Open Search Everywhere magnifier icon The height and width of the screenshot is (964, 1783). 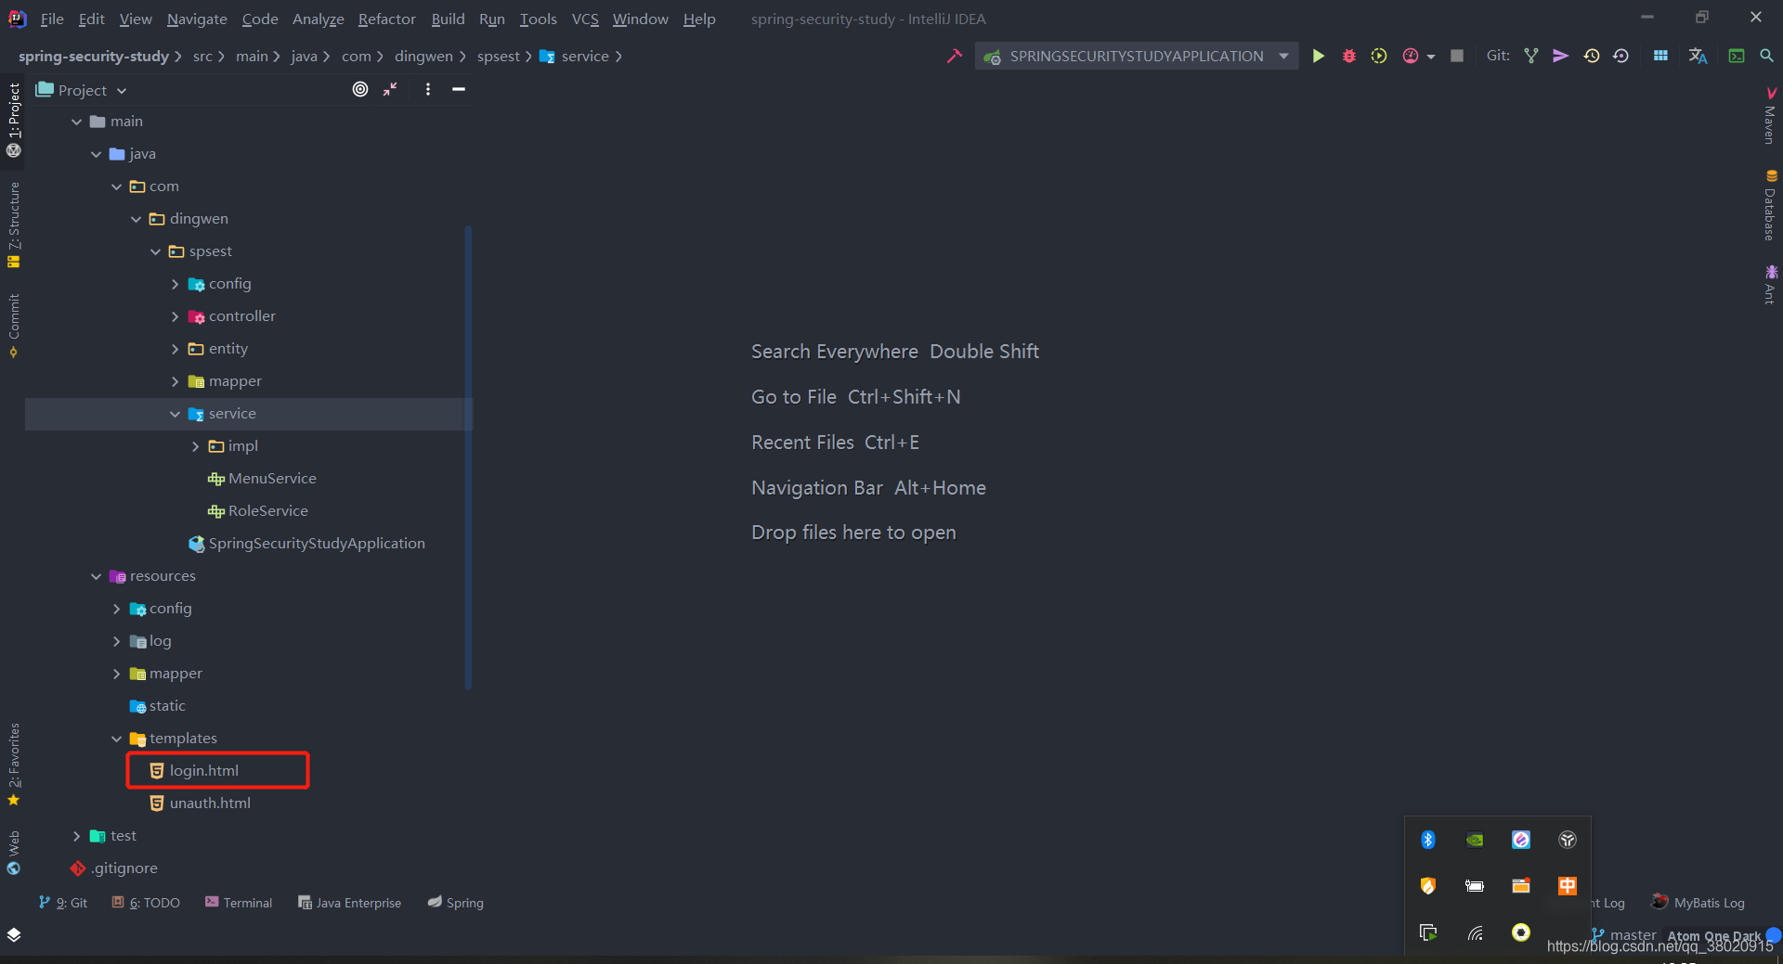click(x=1766, y=57)
